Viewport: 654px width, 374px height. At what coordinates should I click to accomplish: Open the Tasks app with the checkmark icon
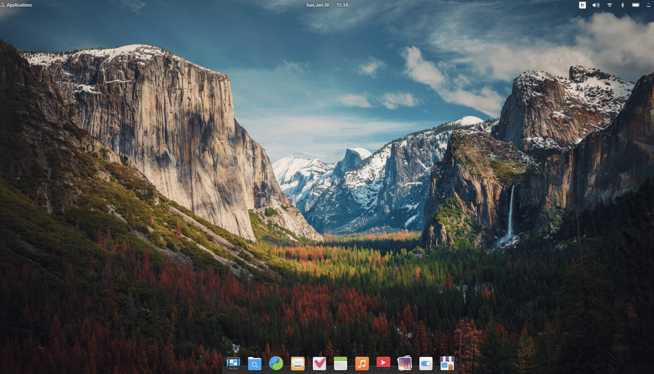click(319, 363)
